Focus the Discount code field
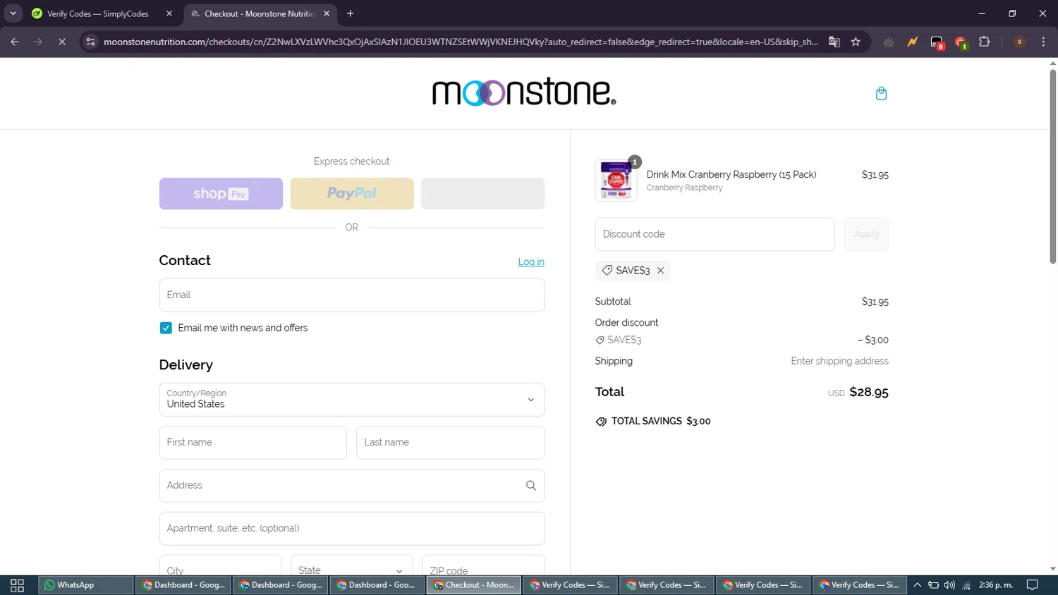 (715, 234)
